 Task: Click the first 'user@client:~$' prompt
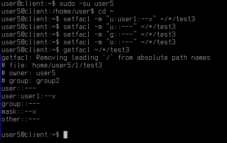click(28, 3)
